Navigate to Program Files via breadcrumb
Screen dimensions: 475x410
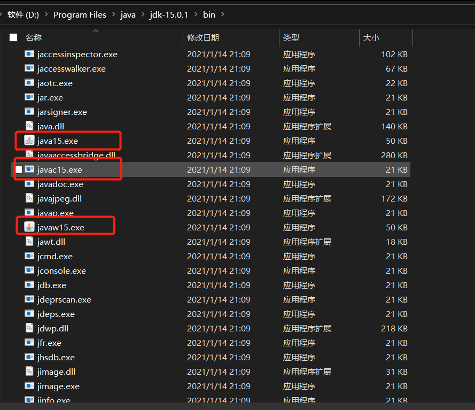(x=80, y=15)
